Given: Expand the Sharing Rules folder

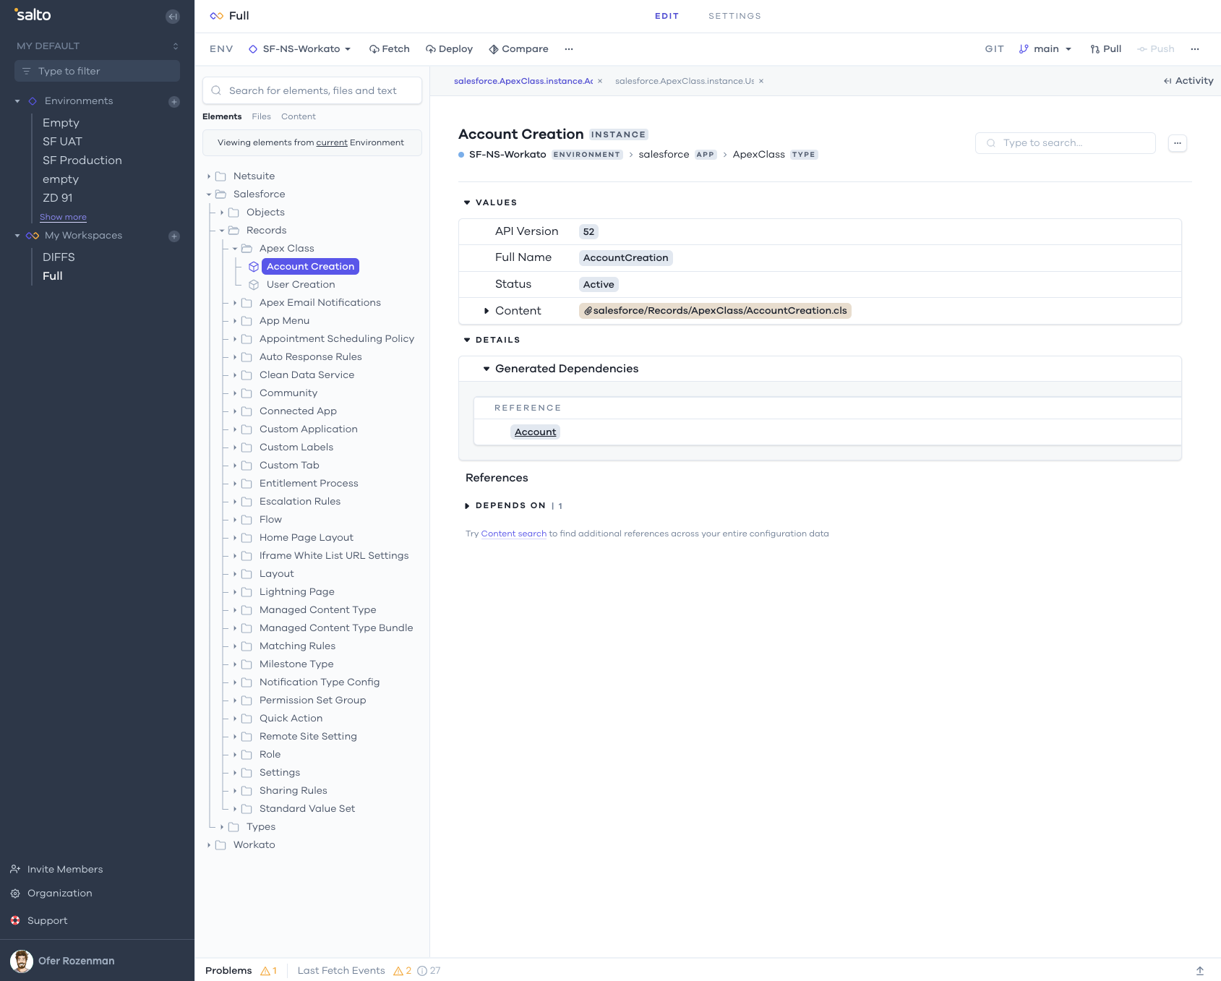Looking at the screenshot, I should pos(235,791).
